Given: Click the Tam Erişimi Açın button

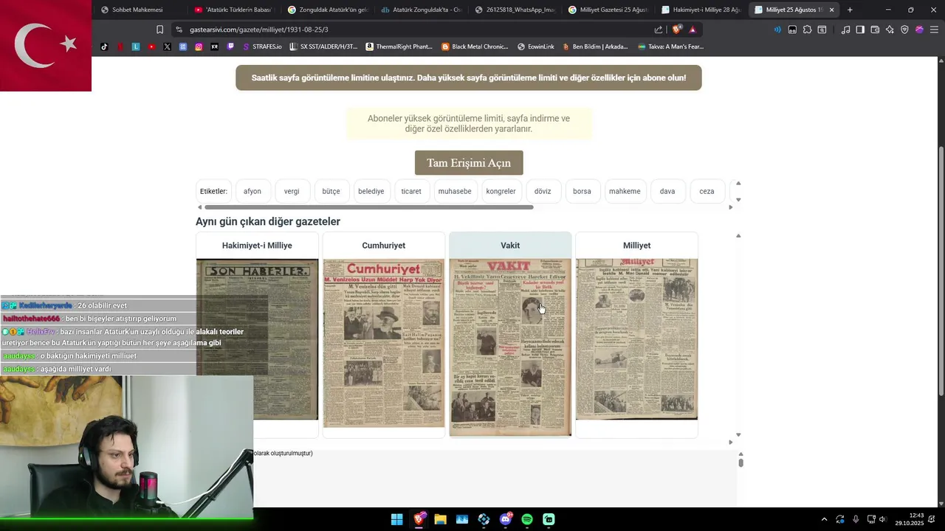Looking at the screenshot, I should coord(469,163).
